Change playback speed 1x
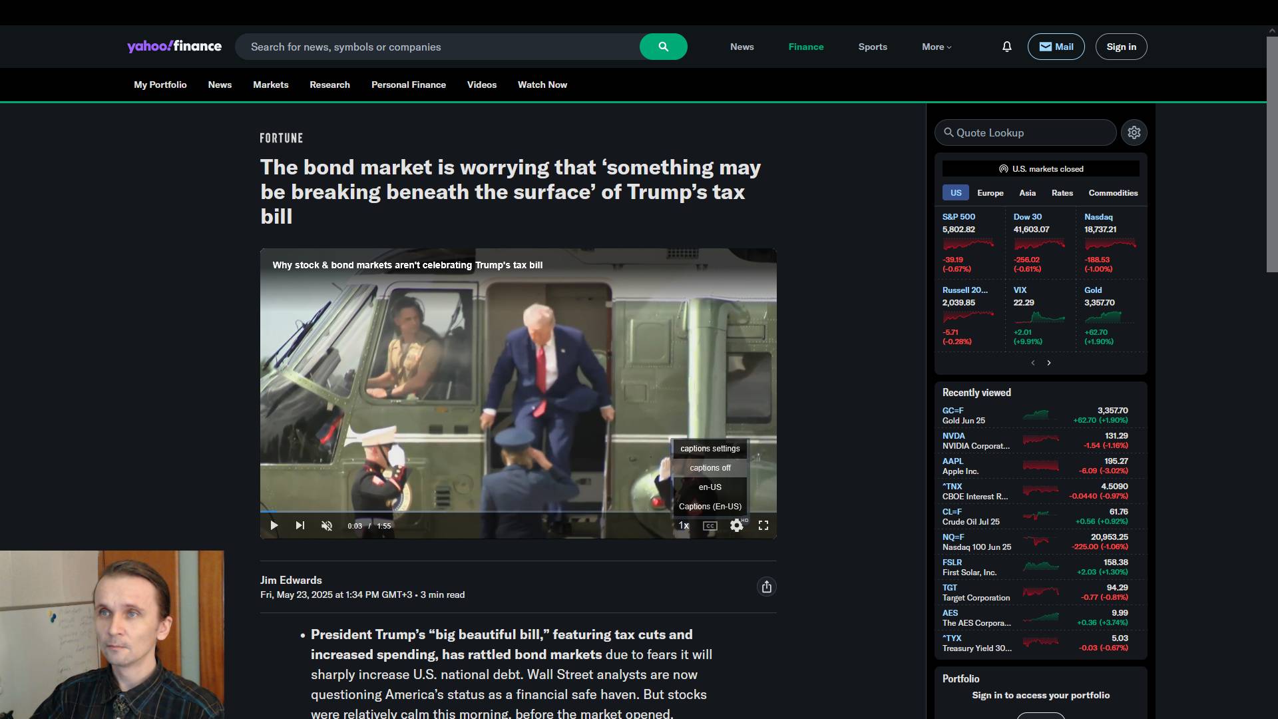The height and width of the screenshot is (719, 1278). point(684,525)
